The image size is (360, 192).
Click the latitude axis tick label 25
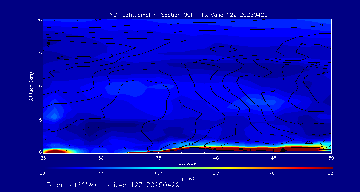[x=43, y=158]
